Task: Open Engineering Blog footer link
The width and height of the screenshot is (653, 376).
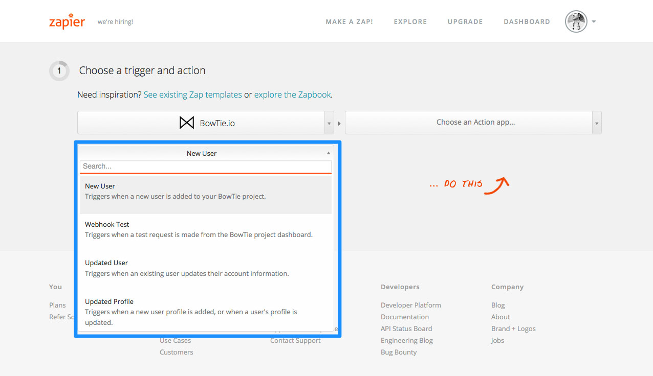Action: pyautogui.click(x=407, y=340)
